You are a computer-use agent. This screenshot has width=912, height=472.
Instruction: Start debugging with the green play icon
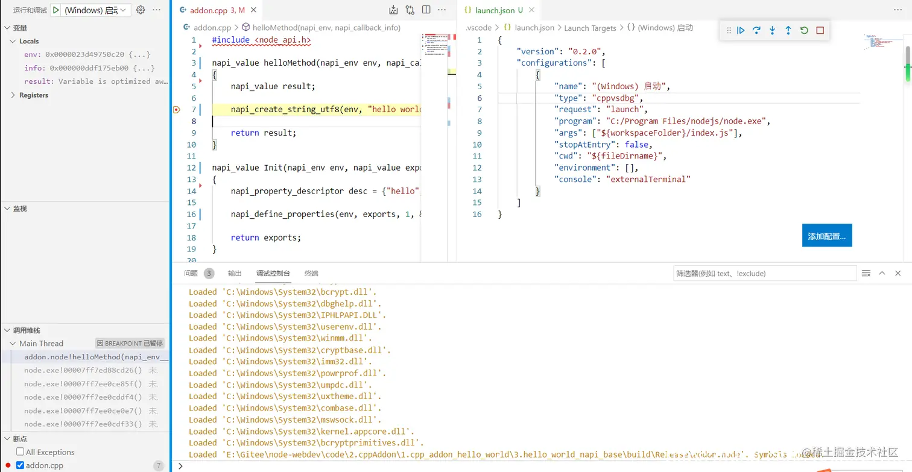coord(56,10)
